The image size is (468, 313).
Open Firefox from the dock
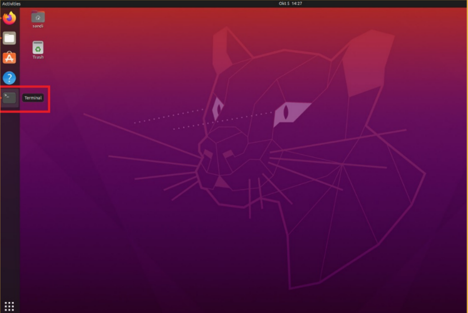click(x=9, y=18)
